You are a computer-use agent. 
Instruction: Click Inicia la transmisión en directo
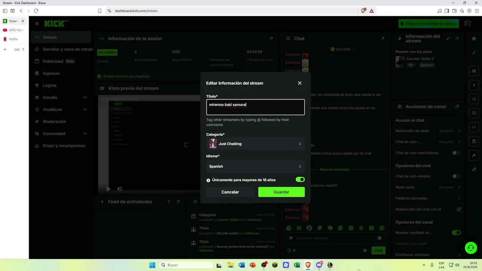[x=429, y=24]
